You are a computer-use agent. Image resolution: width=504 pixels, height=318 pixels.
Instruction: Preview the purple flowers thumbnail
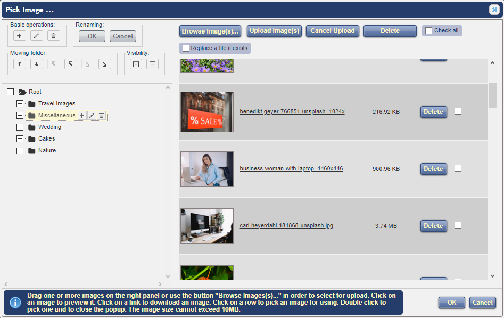tap(207, 66)
